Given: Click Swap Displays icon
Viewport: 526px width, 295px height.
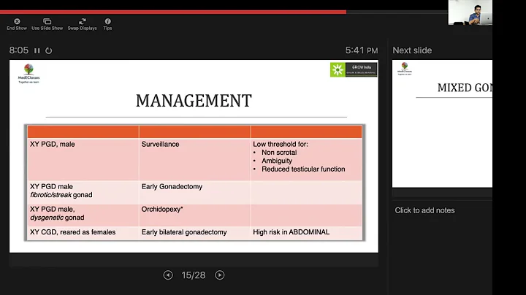Looking at the screenshot, I should [x=82, y=21].
